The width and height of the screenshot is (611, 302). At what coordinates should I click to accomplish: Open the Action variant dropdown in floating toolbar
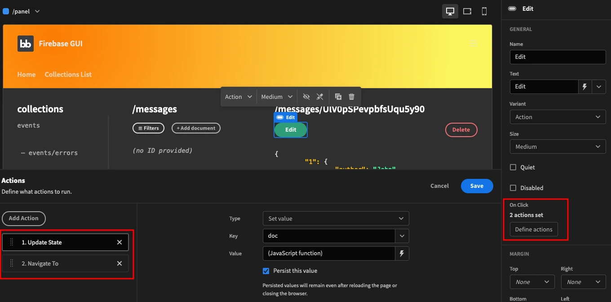[x=238, y=97]
